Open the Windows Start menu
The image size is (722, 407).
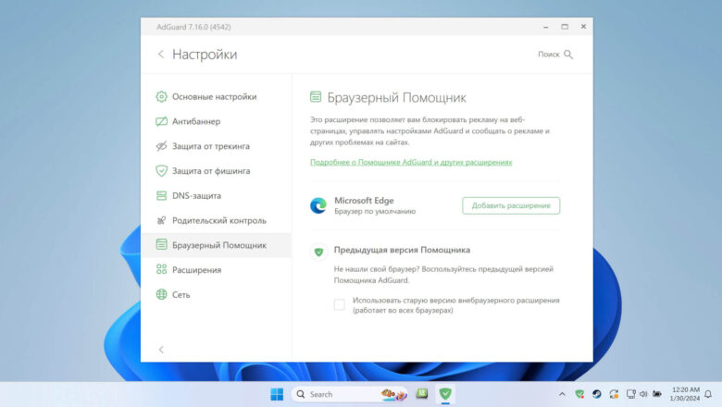(x=277, y=394)
